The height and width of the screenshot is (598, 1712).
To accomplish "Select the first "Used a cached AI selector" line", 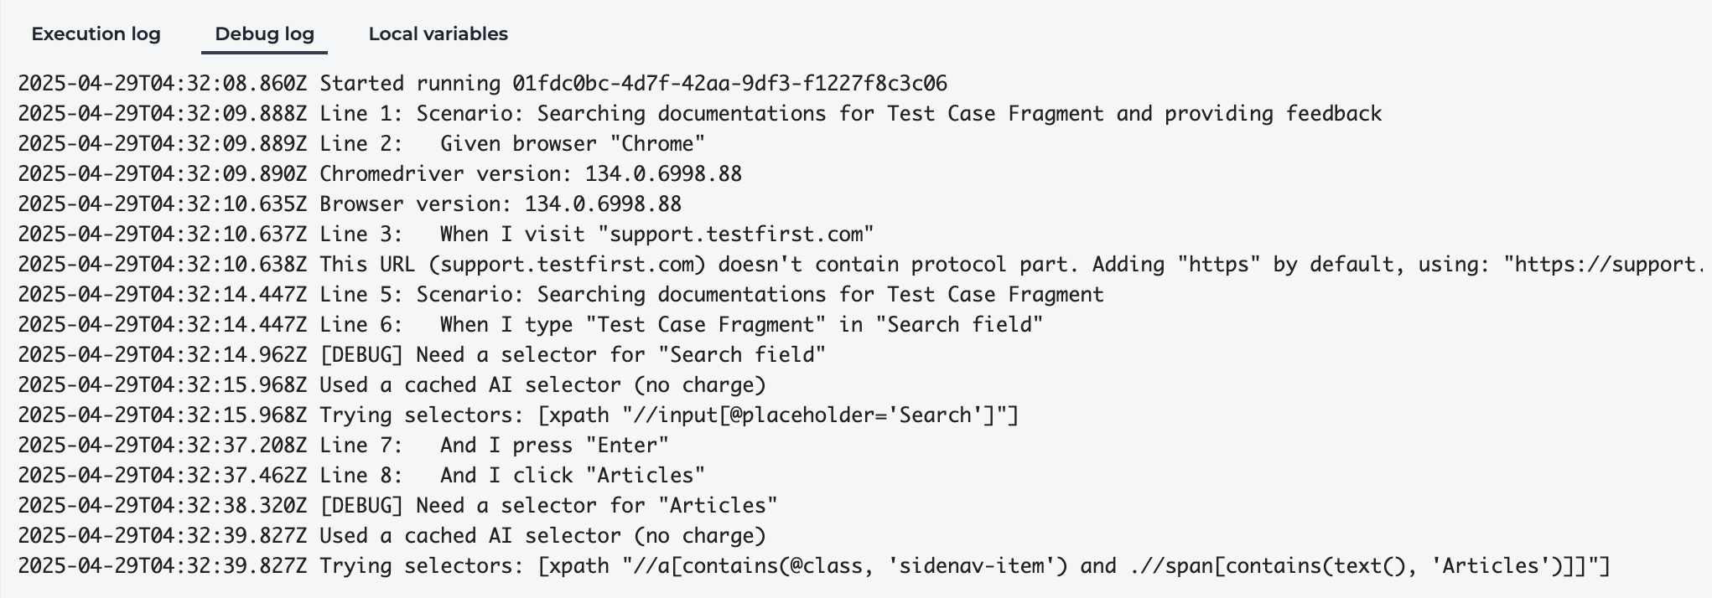I will tap(392, 385).
